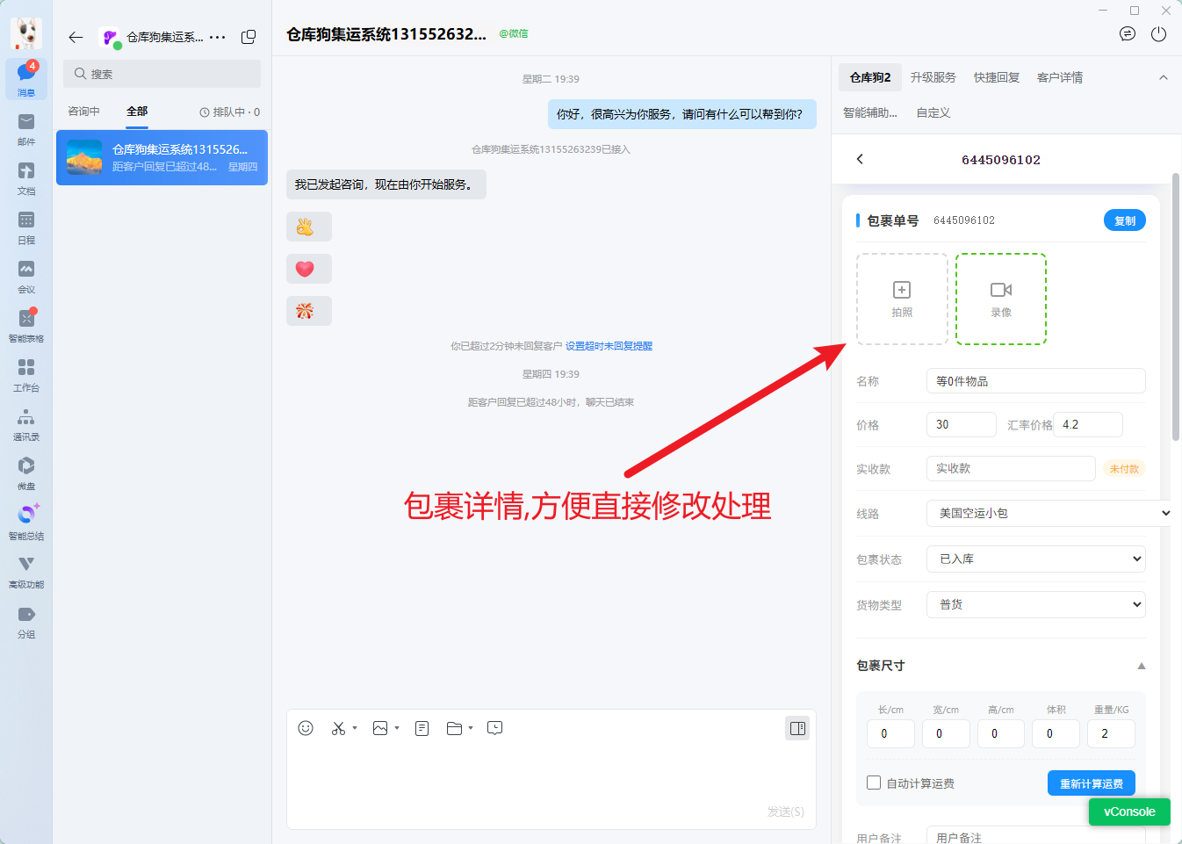Open the 邮件 mail sidebar icon
The height and width of the screenshot is (844, 1182).
click(x=26, y=128)
